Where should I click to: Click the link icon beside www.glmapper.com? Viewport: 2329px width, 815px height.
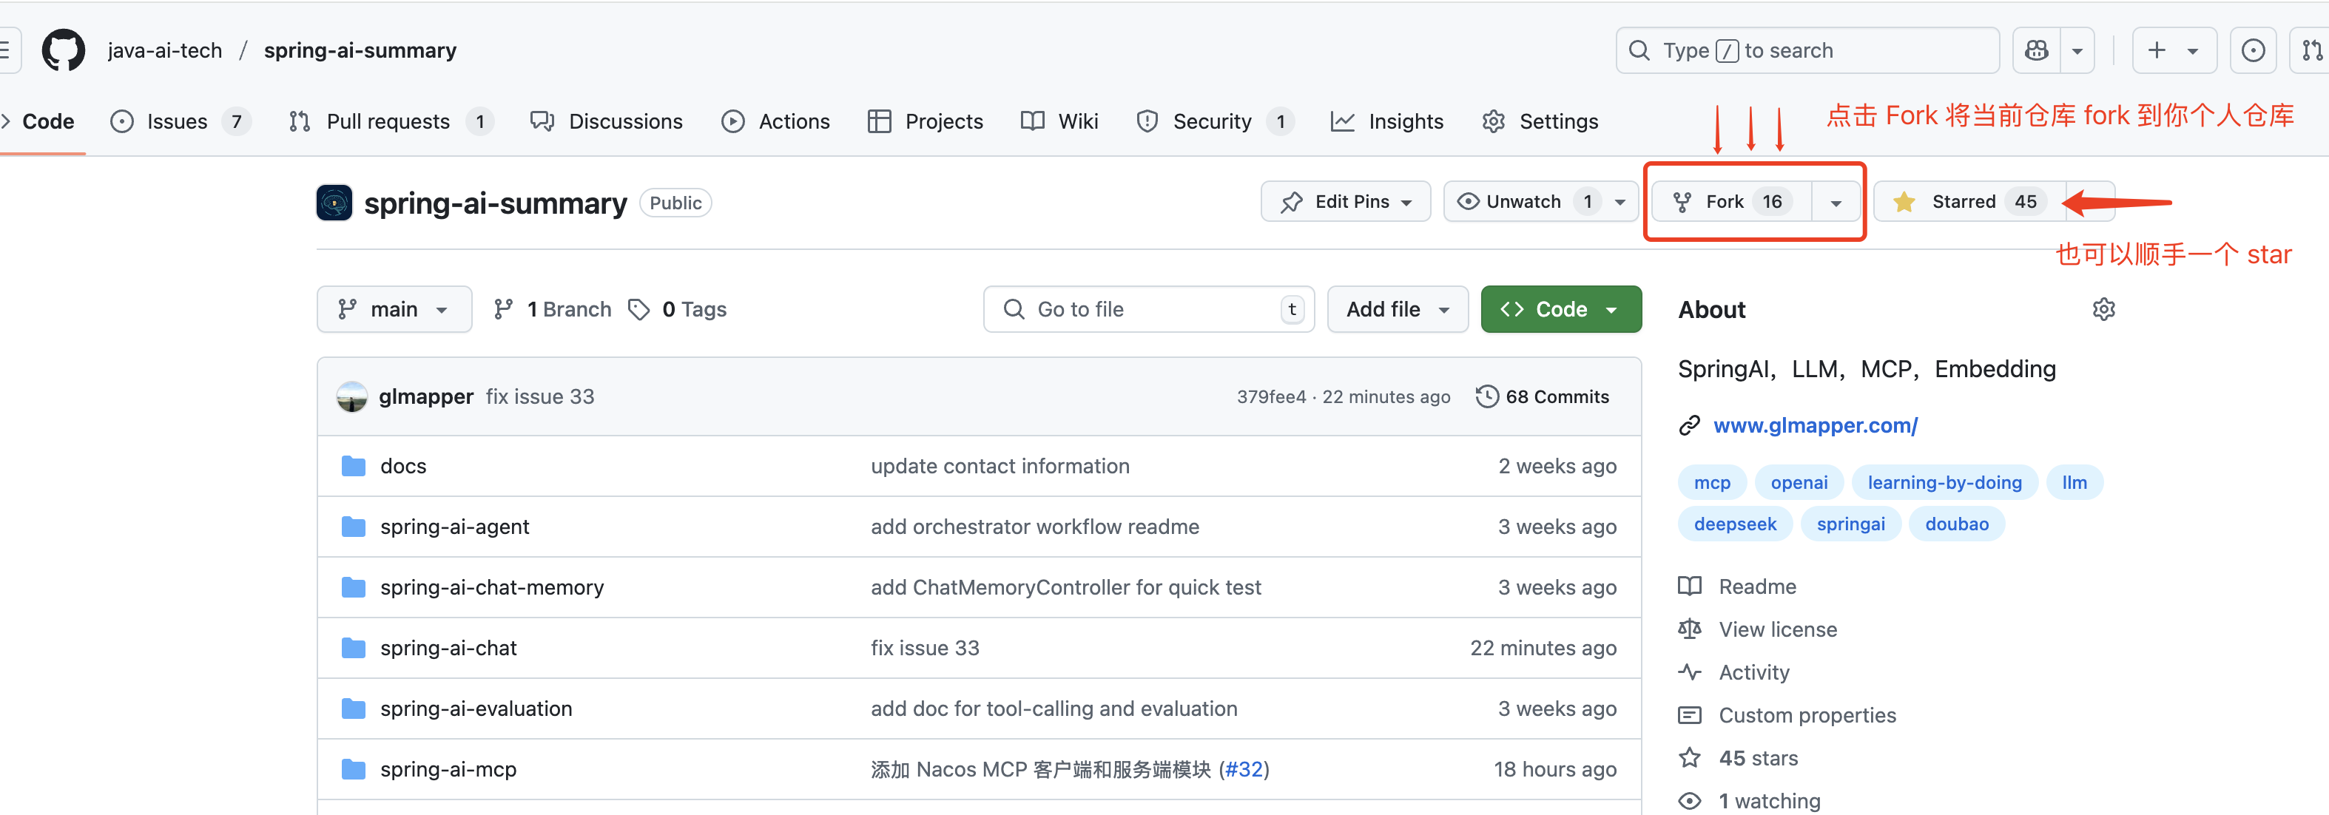tap(1689, 425)
